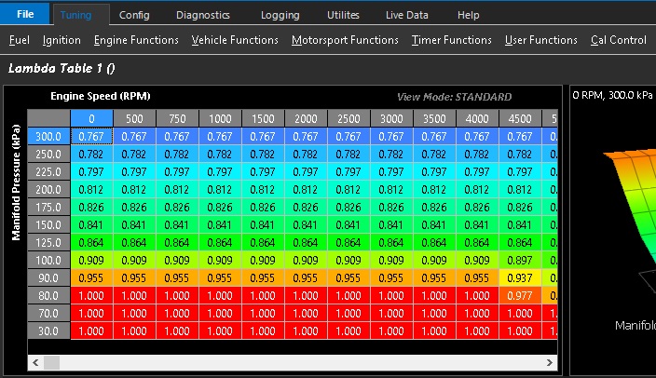Select the 100.0 kPa row header
Screen dimensions: 656x378
(x=48, y=261)
